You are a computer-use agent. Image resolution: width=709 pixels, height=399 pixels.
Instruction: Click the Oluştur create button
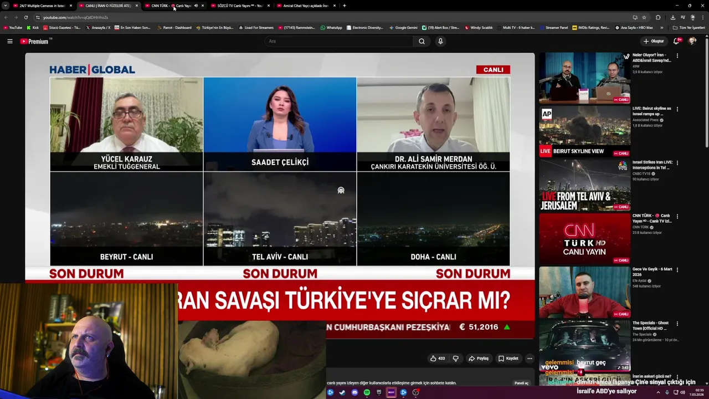[654, 41]
